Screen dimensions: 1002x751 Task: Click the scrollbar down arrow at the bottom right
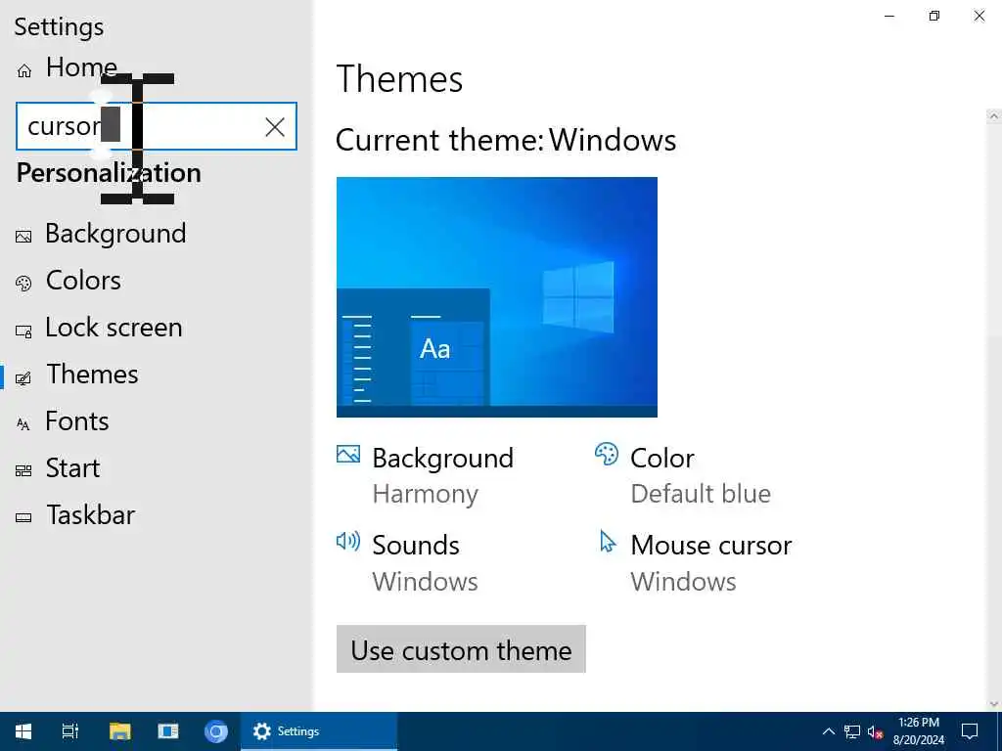pos(994,704)
